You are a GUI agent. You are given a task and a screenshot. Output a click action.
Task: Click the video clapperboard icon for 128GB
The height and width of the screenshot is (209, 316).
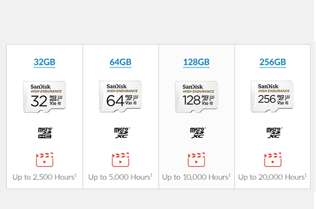tap(196, 160)
